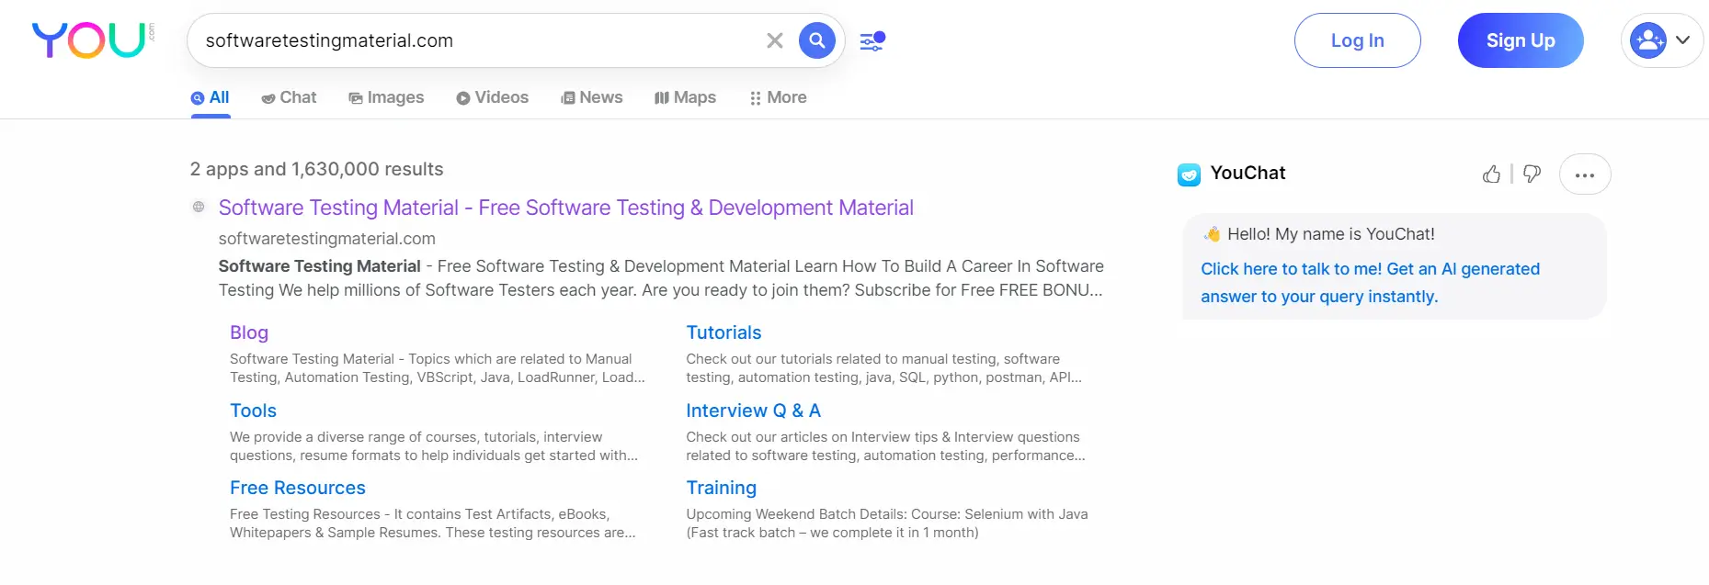Click the You.com logo
The image size is (1709, 585).
[93, 40]
